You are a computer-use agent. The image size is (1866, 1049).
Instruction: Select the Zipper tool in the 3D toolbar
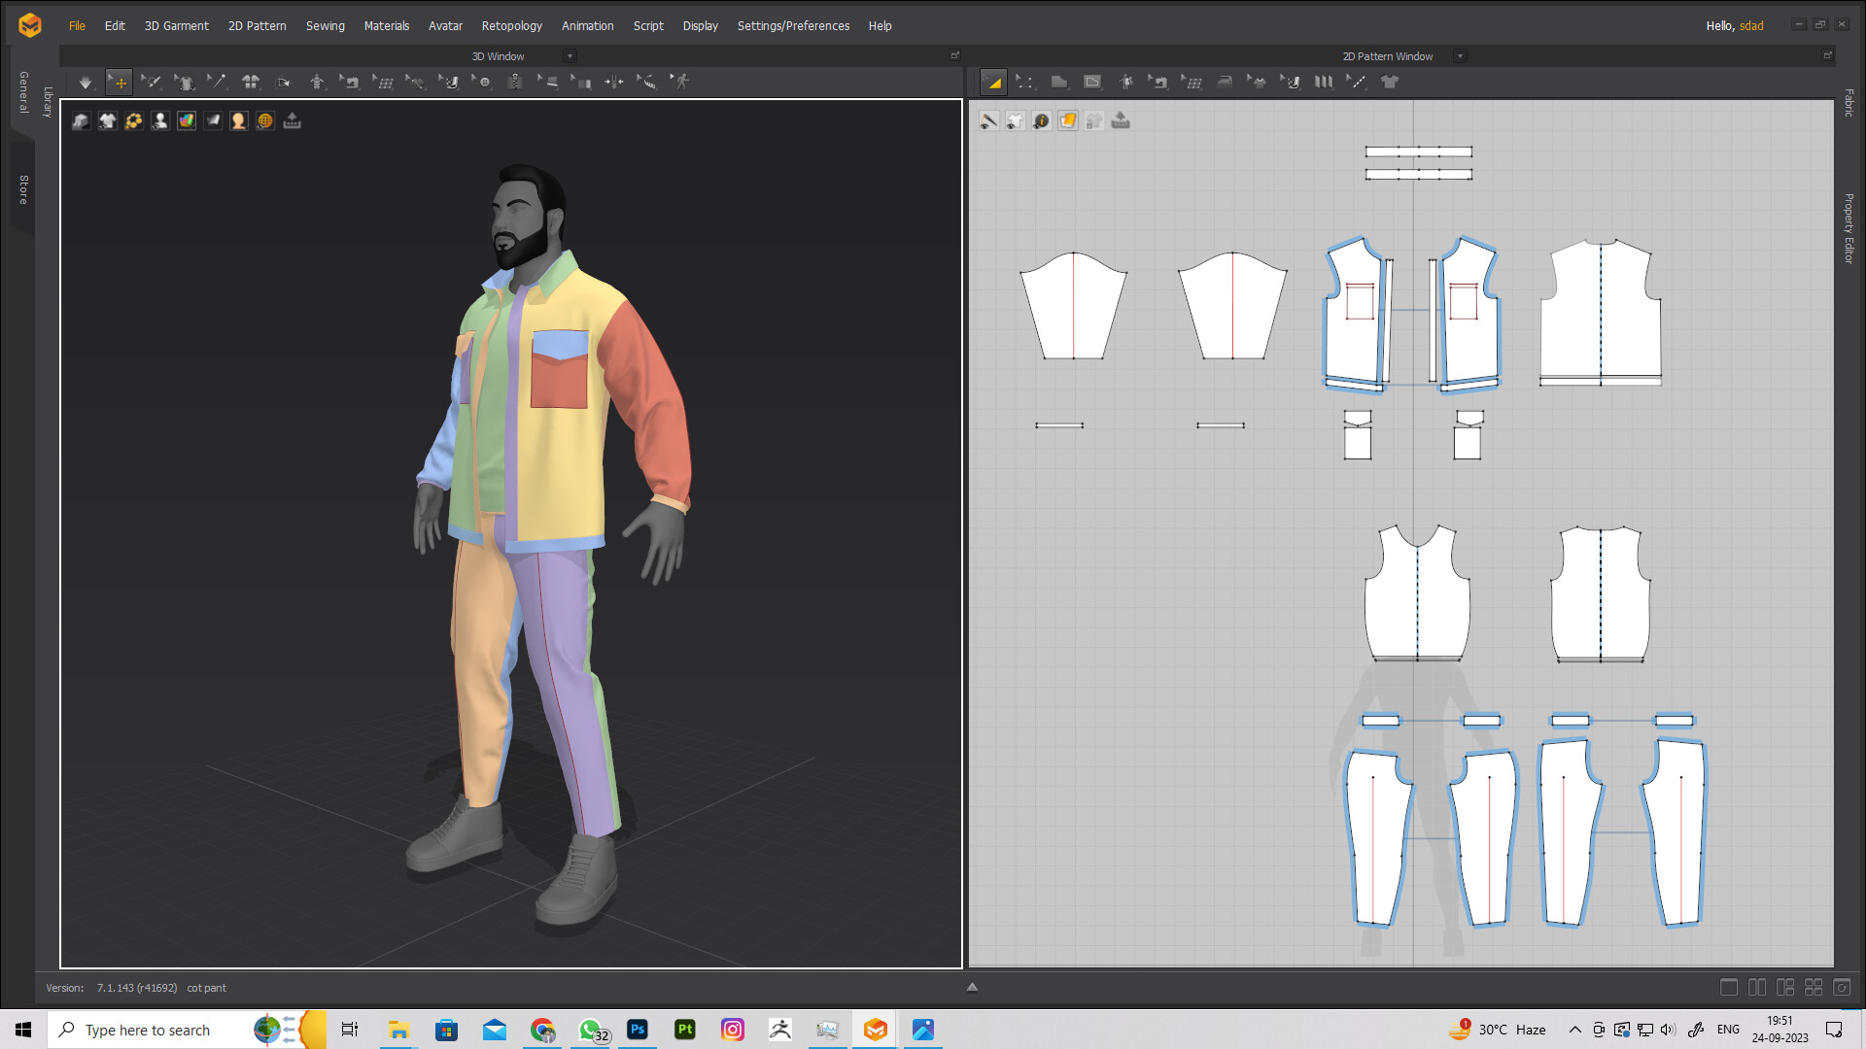click(x=517, y=83)
